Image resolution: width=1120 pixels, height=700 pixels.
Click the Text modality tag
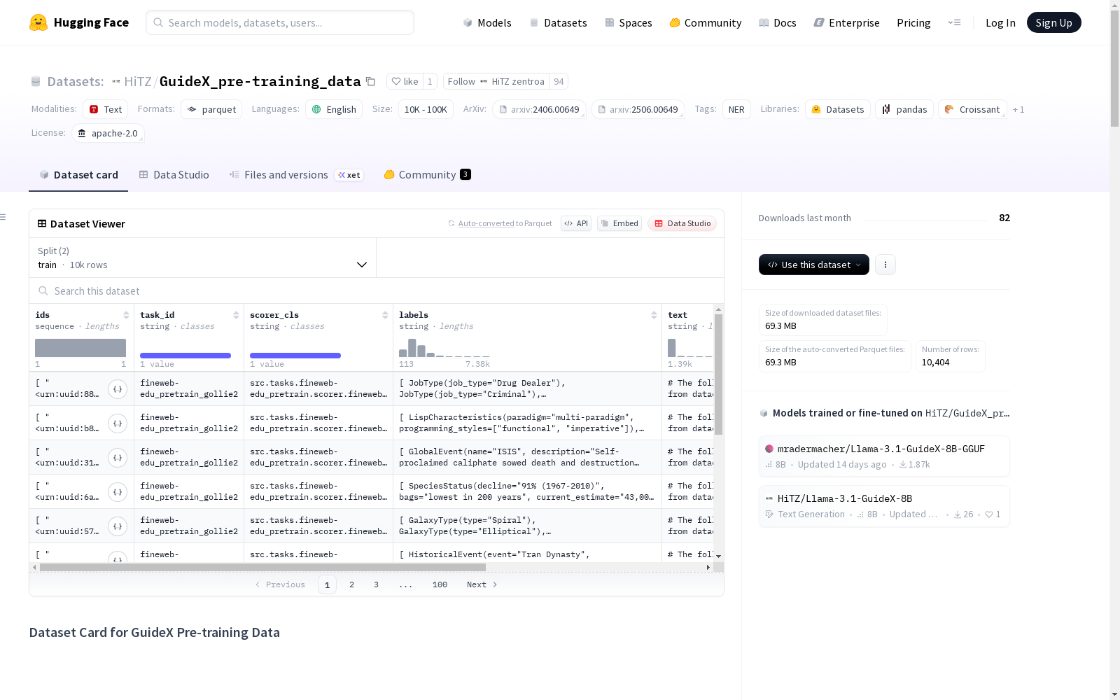105,109
